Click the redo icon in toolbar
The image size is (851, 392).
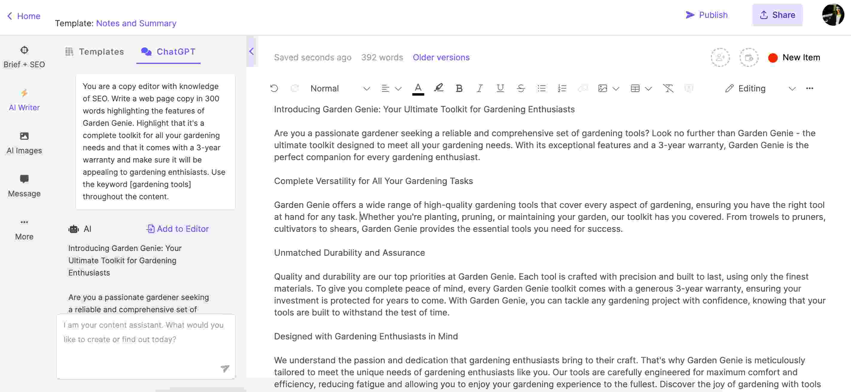(x=294, y=88)
